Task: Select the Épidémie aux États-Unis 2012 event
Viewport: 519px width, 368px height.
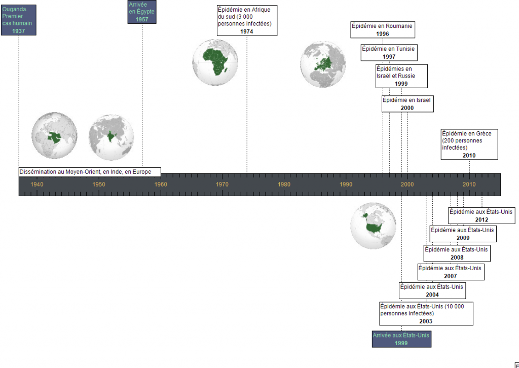Action: click(481, 215)
